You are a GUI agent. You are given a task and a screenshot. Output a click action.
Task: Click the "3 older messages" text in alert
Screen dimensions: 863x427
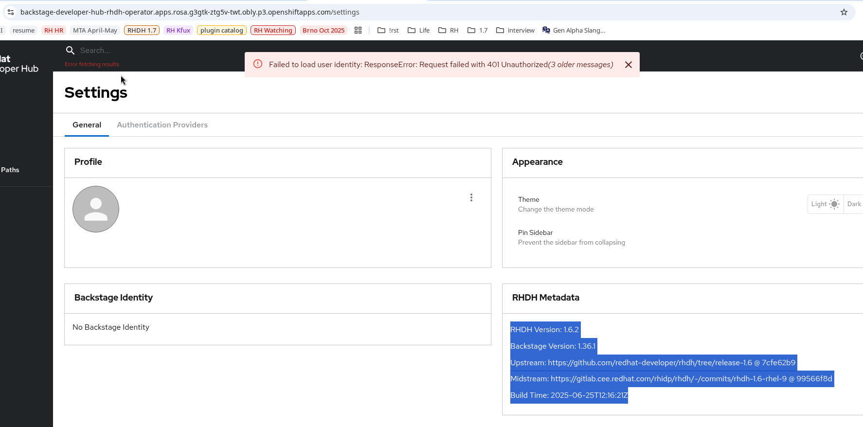580,65
